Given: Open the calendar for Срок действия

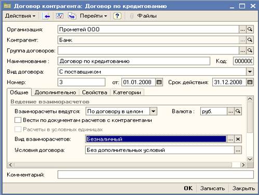Looking at the screenshot, I should tap(250, 82).
